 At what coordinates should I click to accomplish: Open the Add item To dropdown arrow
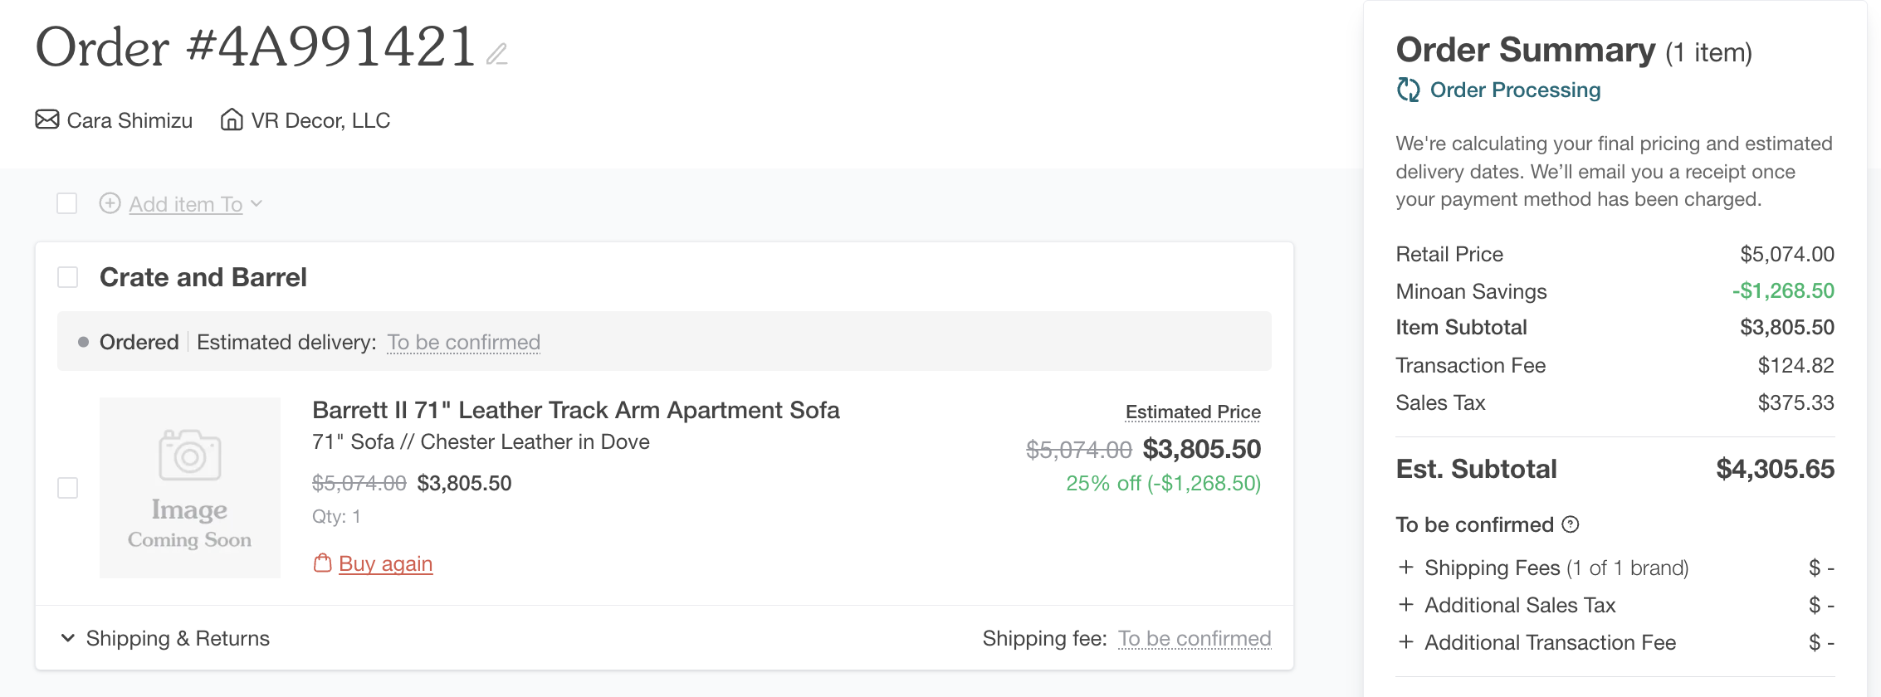(x=256, y=203)
